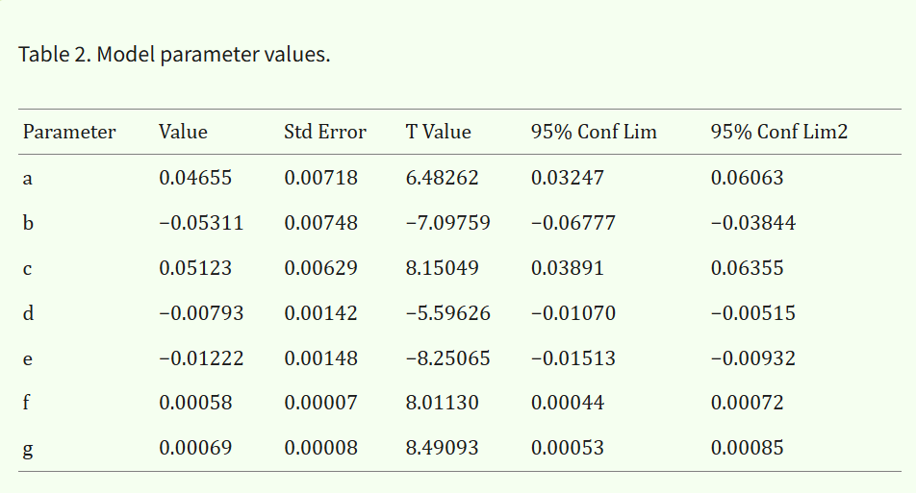Select the cell containing 0.00072

[748, 404]
